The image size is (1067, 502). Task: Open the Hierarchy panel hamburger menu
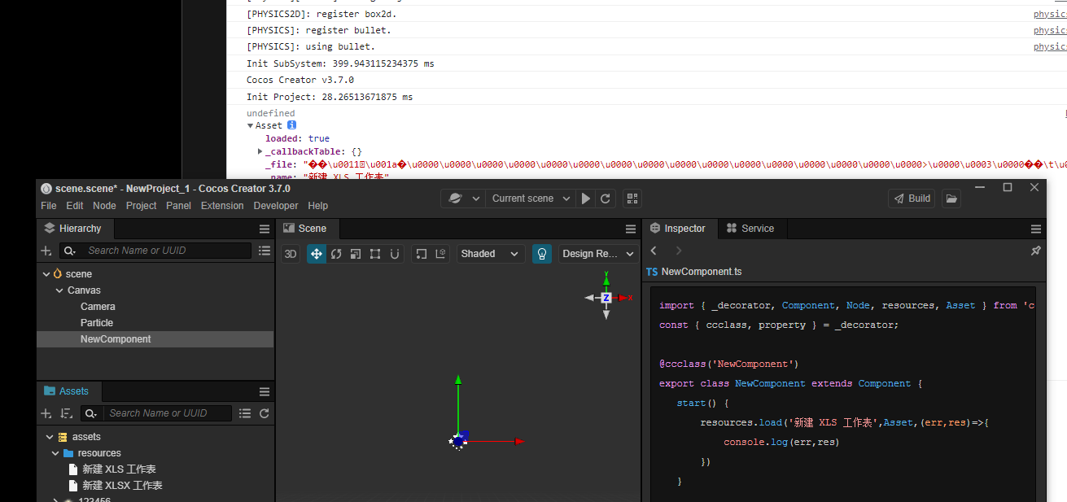tap(265, 229)
